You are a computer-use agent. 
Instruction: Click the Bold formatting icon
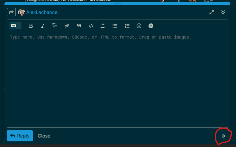[x=31, y=26]
